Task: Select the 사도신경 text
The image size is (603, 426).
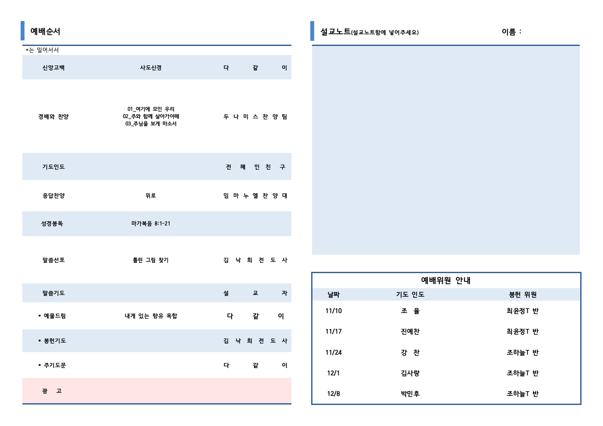Action: coord(151,67)
